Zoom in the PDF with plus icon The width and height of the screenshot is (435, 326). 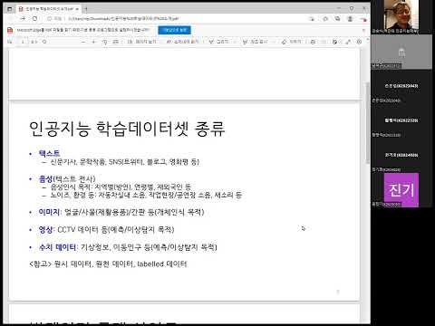(x=93, y=42)
